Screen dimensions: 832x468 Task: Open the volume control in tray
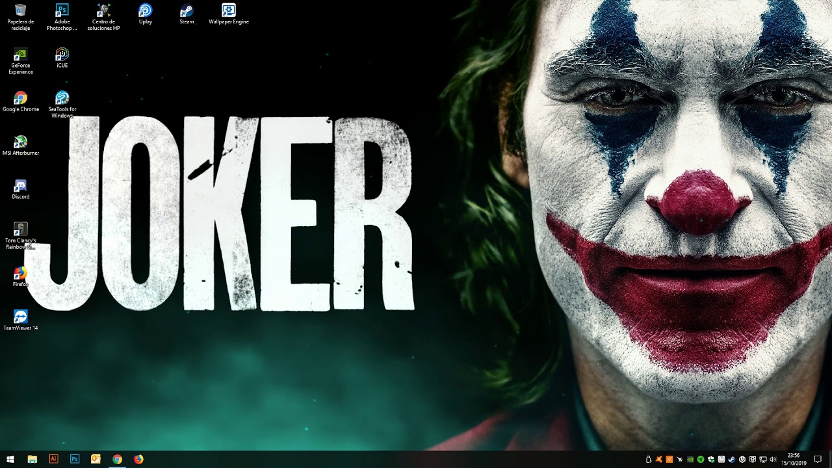pos(773,460)
